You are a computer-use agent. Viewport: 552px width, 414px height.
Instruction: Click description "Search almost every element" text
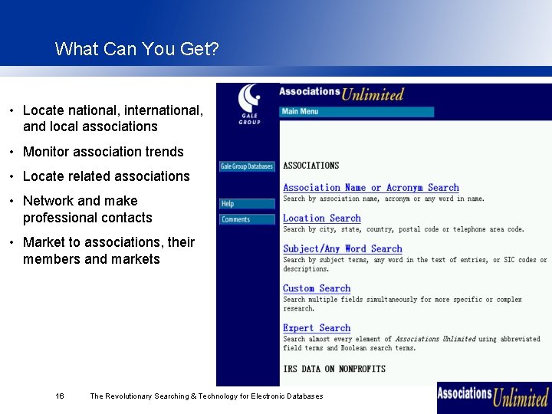[412, 343]
